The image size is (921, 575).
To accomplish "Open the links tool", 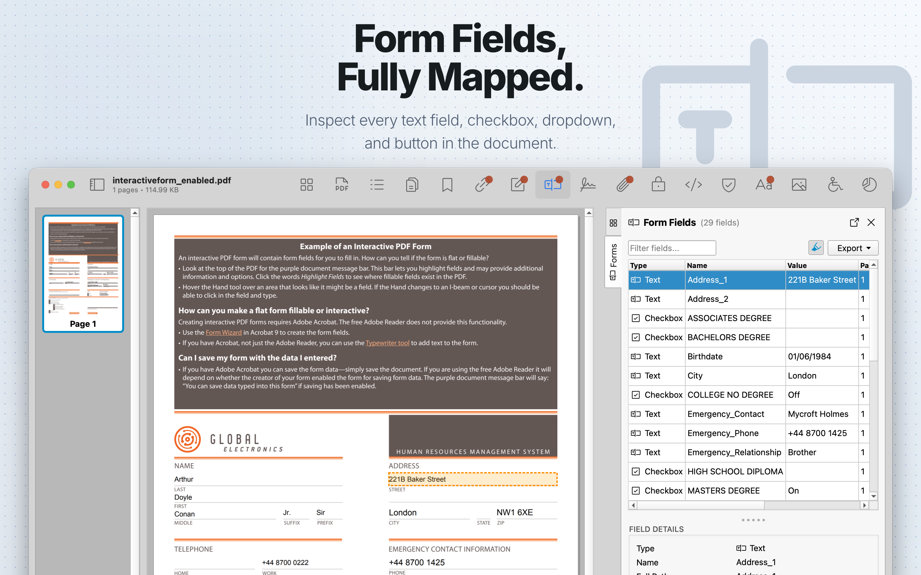I will [x=483, y=184].
